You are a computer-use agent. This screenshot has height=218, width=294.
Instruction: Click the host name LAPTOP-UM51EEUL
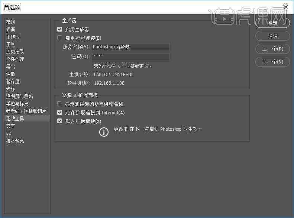tap(114, 75)
